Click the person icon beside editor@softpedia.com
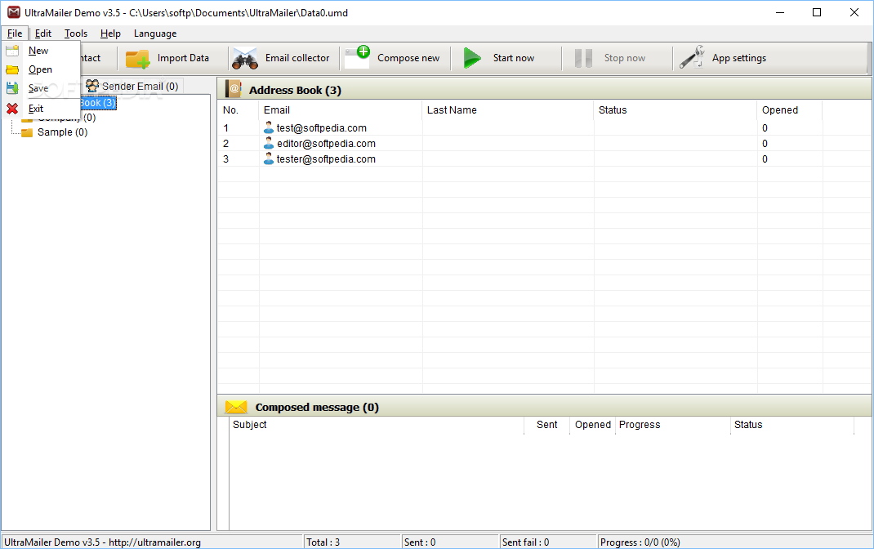 (269, 143)
